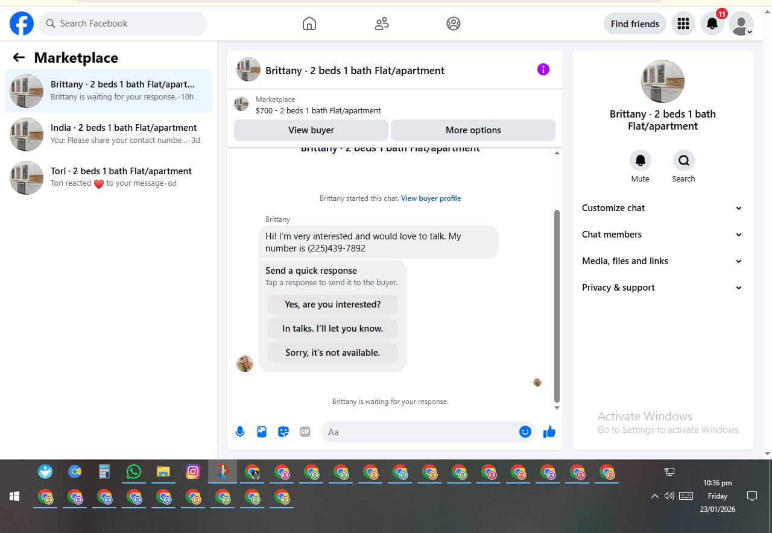Image resolution: width=772 pixels, height=533 pixels.
Task: Click Find friends button
Action: pyautogui.click(x=635, y=24)
